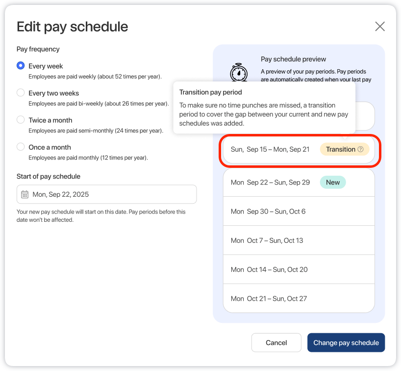
Task: Select the Every week pay frequency
Action: click(x=21, y=66)
